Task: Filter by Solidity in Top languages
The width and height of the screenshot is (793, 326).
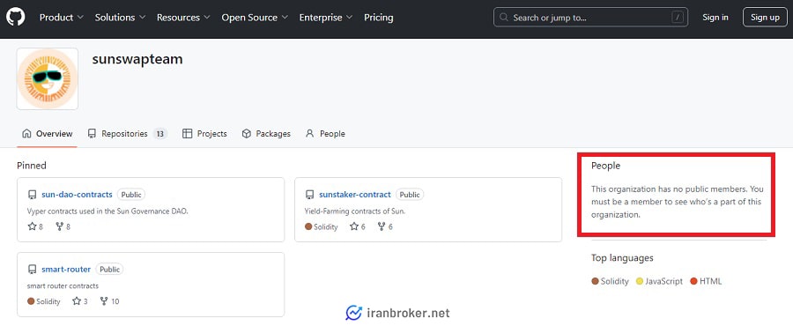Action: coord(610,282)
